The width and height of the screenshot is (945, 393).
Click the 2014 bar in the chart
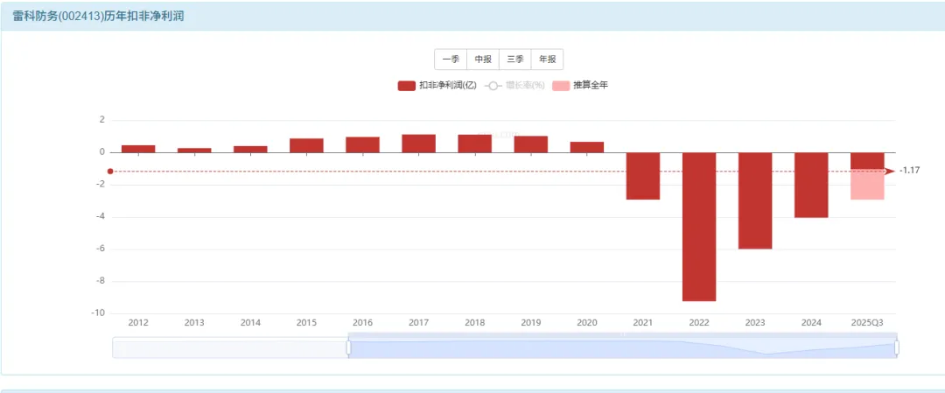click(250, 149)
